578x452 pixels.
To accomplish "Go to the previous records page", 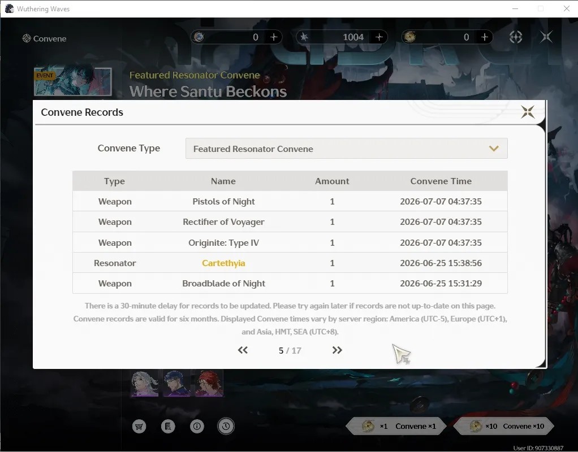I will [243, 350].
